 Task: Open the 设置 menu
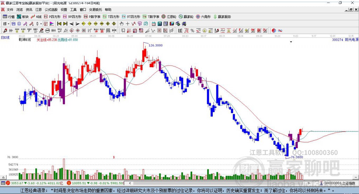[64, 9]
